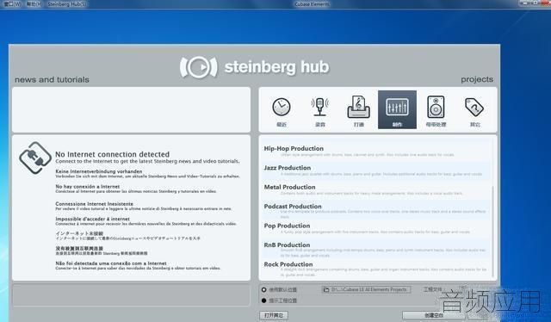Click the unplugged internet connection icon
551x322 pixels.
click(35, 158)
